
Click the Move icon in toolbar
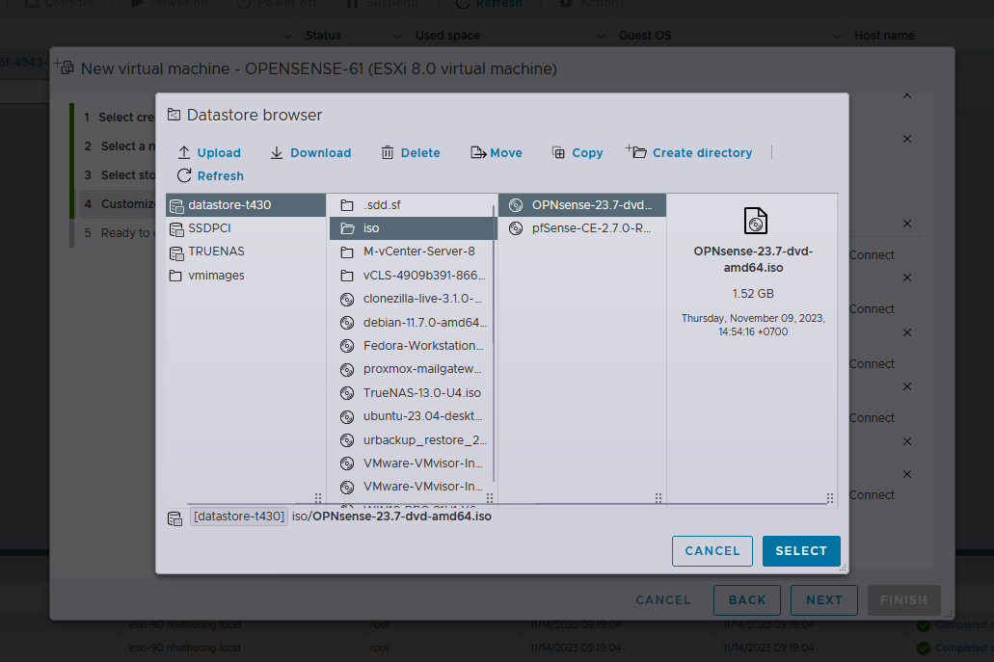coord(478,152)
